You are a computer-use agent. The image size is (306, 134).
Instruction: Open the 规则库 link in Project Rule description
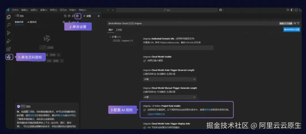207,110
